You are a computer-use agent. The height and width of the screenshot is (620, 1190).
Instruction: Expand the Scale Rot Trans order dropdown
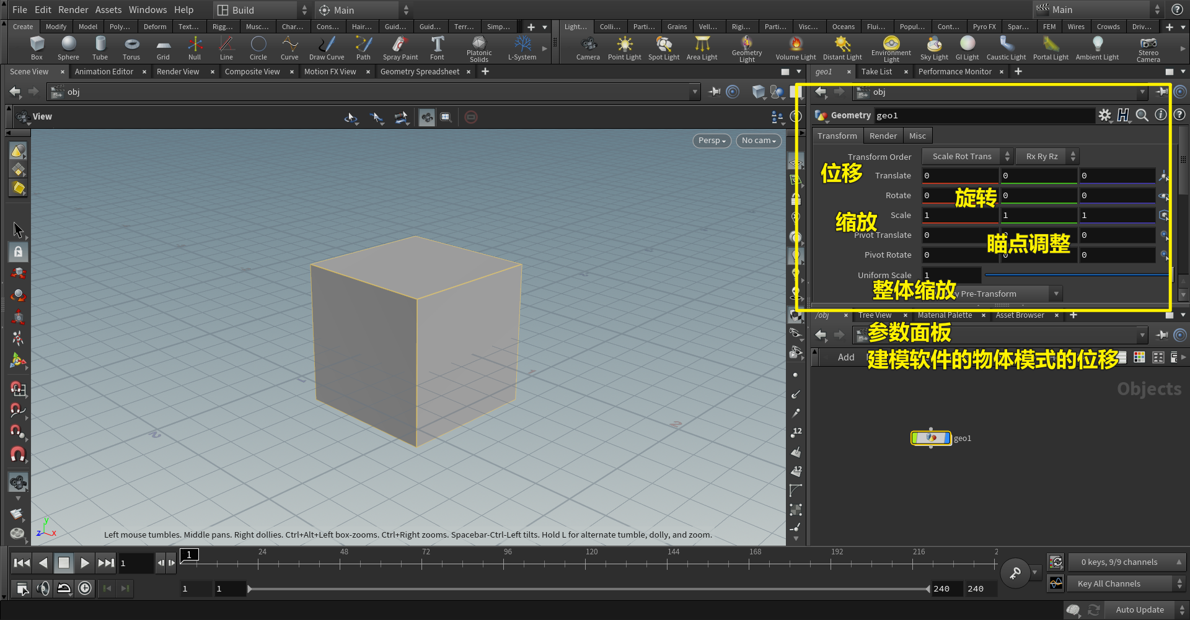coord(966,157)
